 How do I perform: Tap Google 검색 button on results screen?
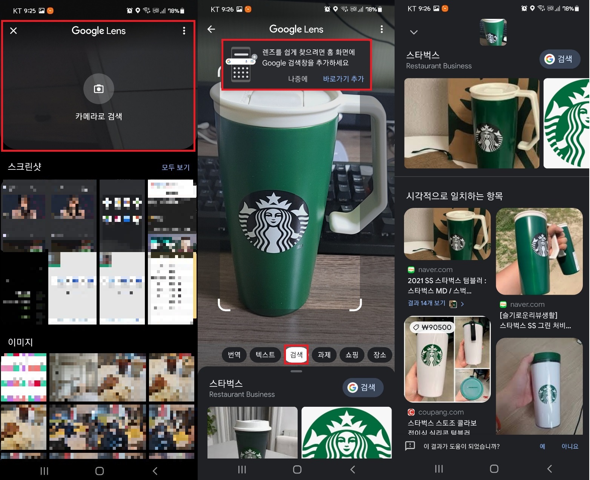[560, 59]
